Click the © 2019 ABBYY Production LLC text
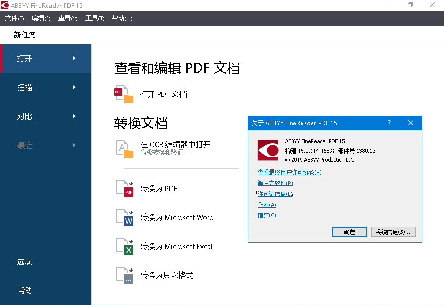The image size is (444, 305). pos(320,160)
